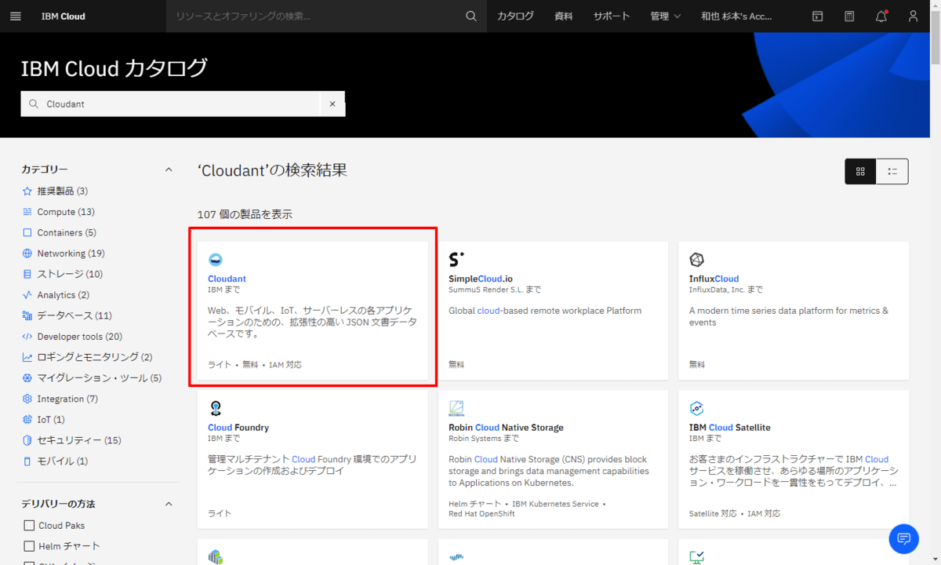Open the documentation notepad icon
This screenshot has height=565, width=941.
[x=849, y=16]
